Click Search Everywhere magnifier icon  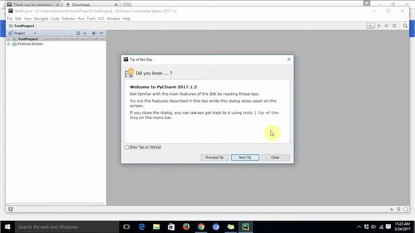[x=405, y=26]
